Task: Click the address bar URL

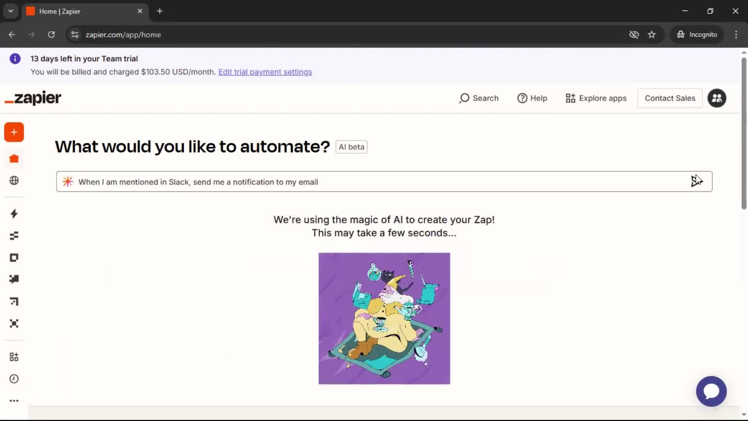Action: 123,35
